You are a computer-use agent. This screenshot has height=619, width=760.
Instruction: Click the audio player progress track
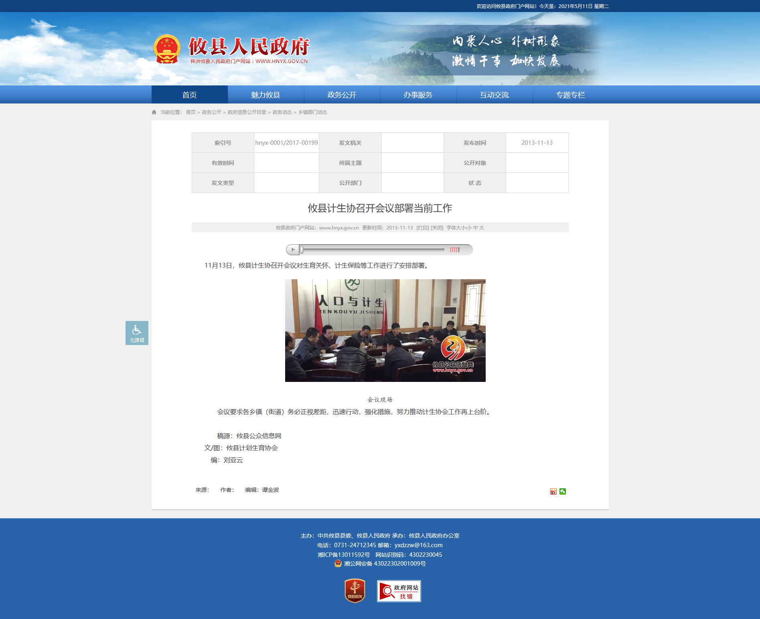click(373, 250)
